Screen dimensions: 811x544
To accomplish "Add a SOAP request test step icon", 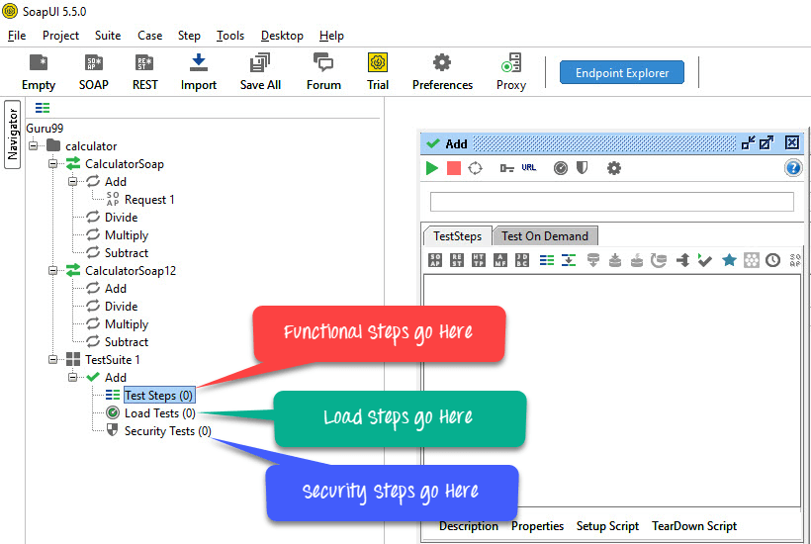I will [x=435, y=260].
